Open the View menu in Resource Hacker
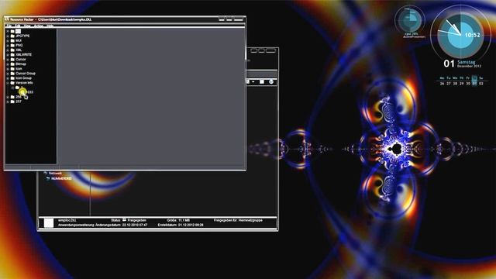Viewport: 496px width, 279px height. pyautogui.click(x=27, y=26)
